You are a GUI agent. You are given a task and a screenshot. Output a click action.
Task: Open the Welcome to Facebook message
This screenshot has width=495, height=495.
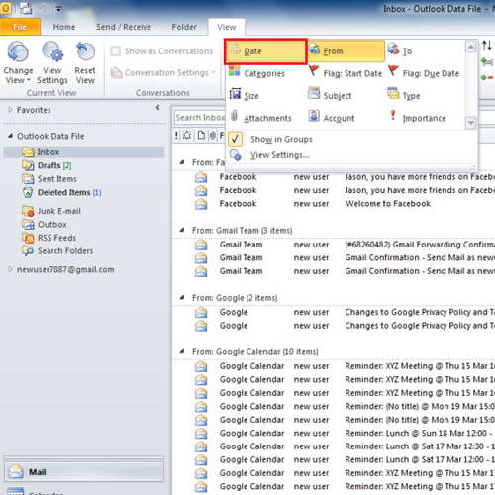(x=344, y=204)
